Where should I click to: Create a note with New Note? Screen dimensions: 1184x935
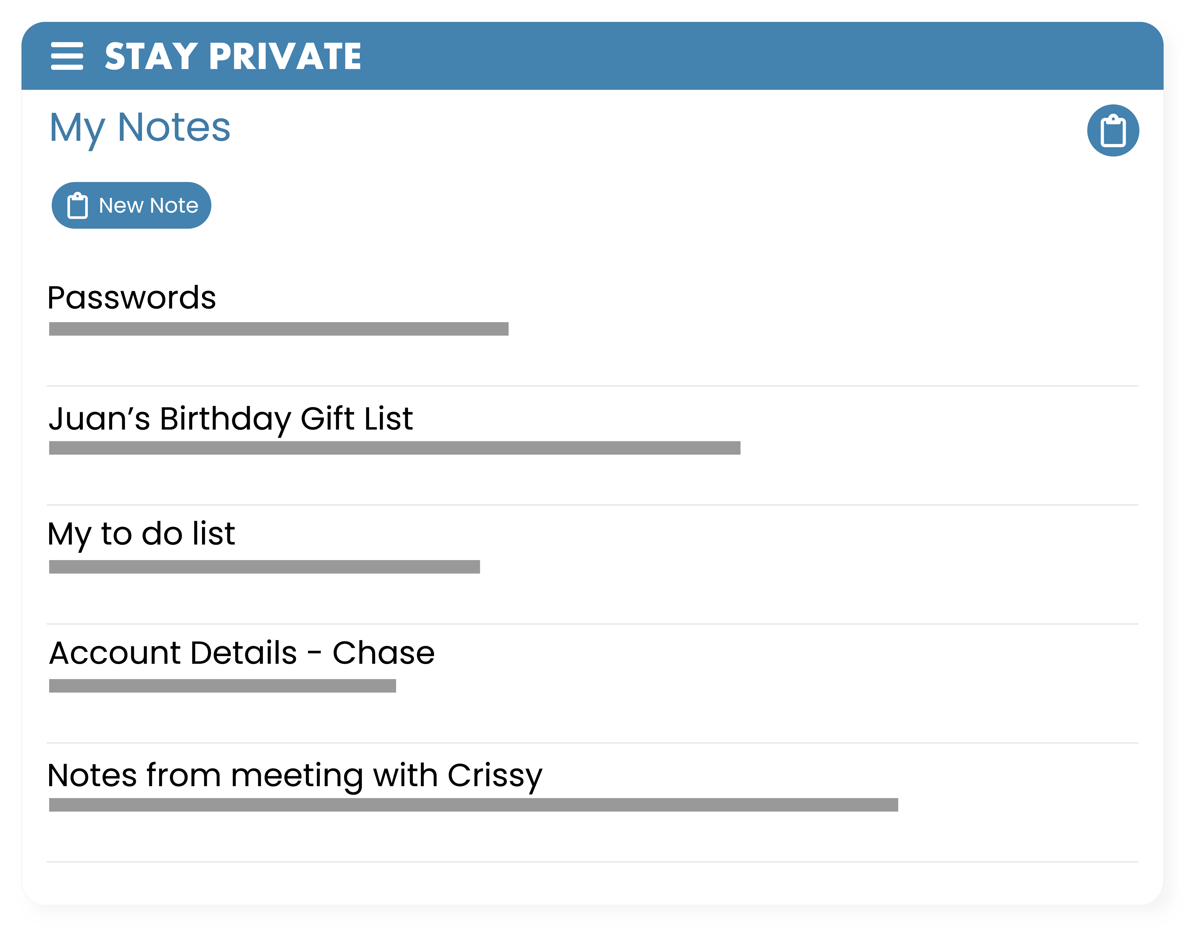(131, 205)
